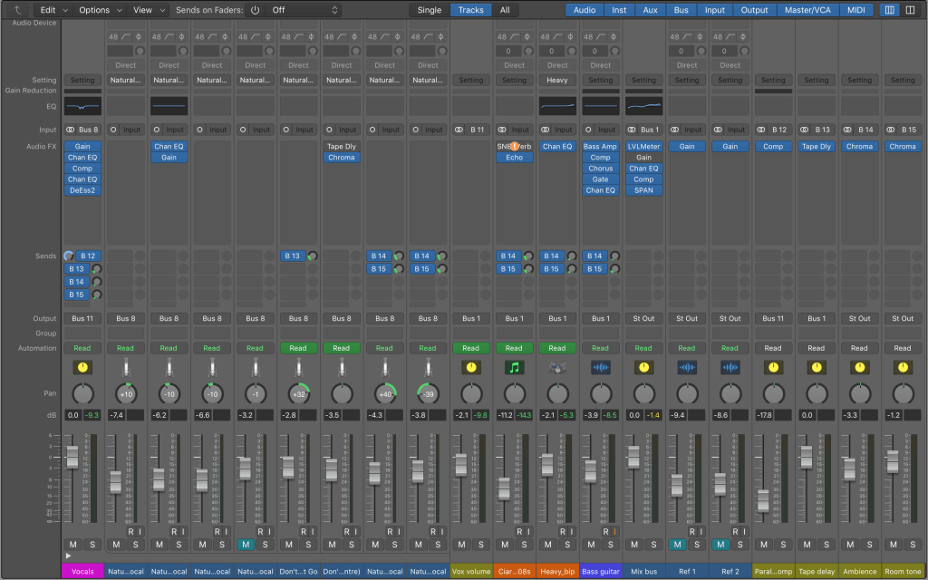Click the microphone icon on Don't...t Go strip
This screenshot has width=928, height=580.
click(x=298, y=368)
